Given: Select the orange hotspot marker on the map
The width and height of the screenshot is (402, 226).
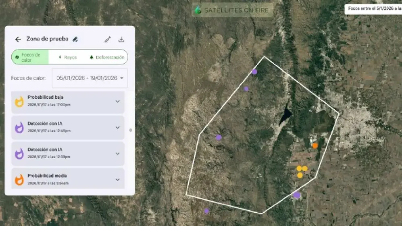Looking at the screenshot, I should pyautogui.click(x=315, y=146).
